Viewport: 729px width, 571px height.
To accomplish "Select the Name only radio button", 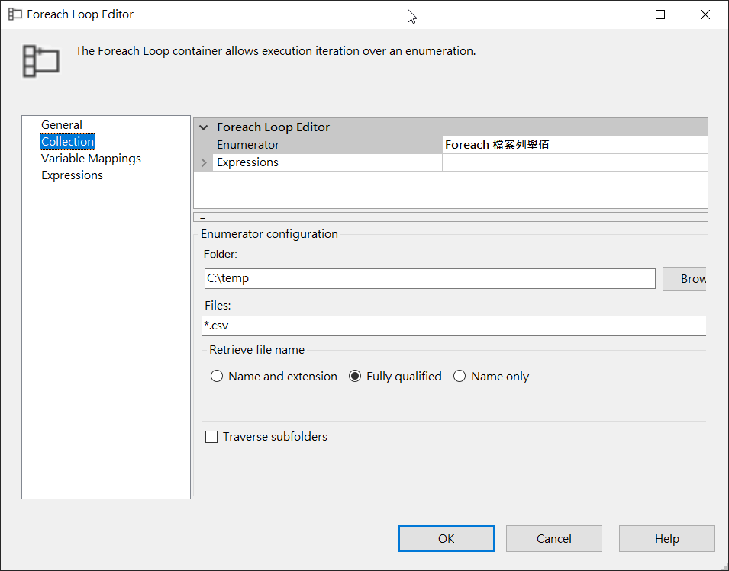I will 460,377.
